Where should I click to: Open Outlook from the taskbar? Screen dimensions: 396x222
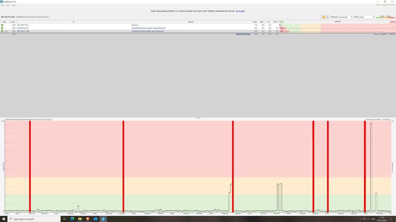(96, 219)
